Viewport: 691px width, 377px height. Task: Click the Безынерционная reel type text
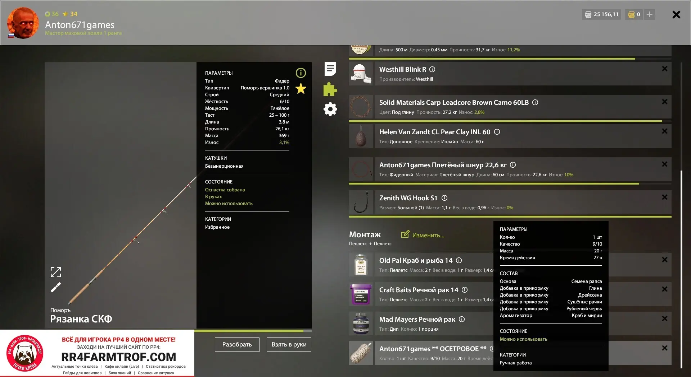224,166
